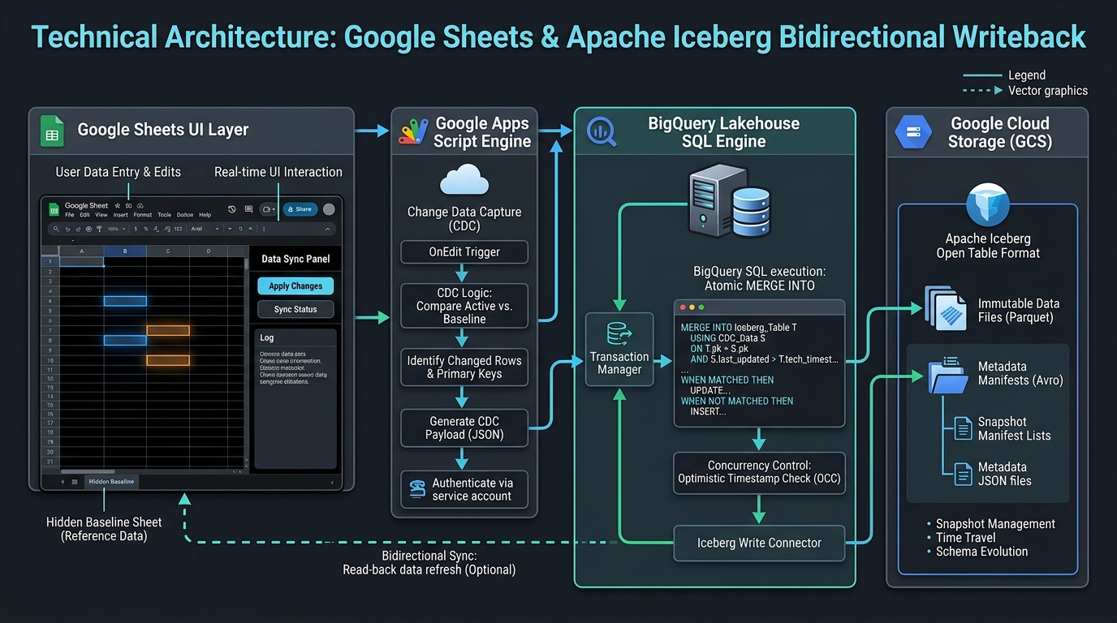The height and width of the screenshot is (623, 1117).
Task: Collapse side panel with the bottom-right chevron
Action: [x=331, y=482]
